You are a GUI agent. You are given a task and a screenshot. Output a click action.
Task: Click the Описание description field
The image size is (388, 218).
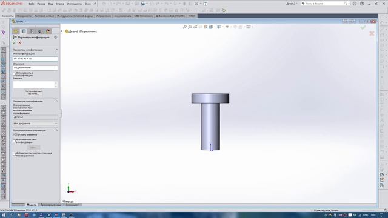tap(35, 68)
